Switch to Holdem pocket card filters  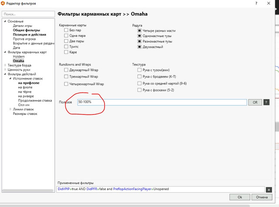click(19, 57)
